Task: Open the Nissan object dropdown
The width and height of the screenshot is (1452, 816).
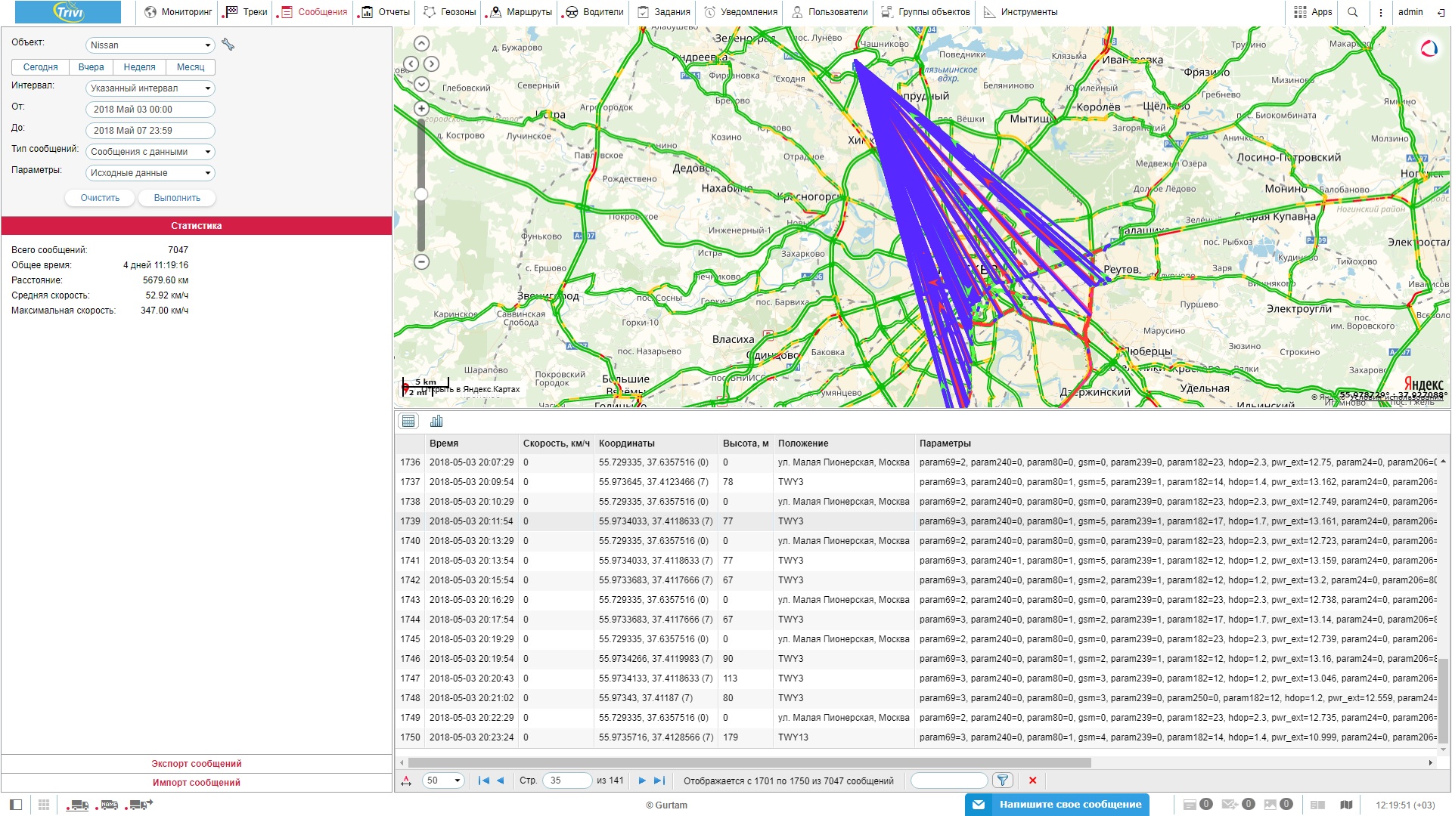Action: 150,45
